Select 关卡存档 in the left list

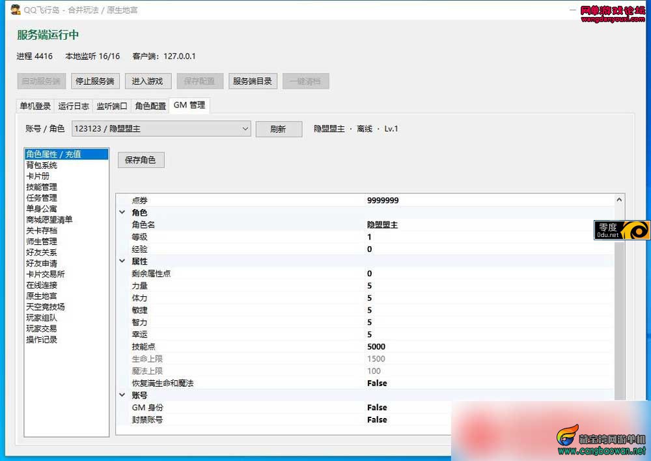pyautogui.click(x=66, y=230)
